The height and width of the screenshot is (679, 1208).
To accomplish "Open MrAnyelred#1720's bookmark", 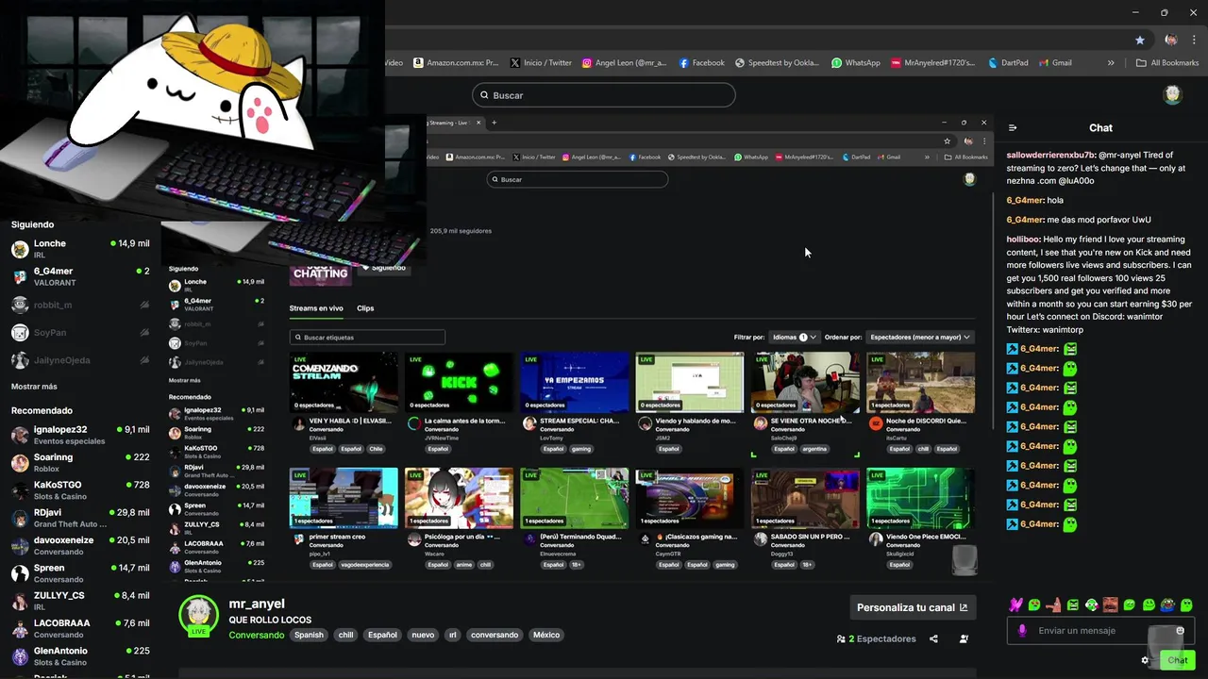I will click(x=932, y=63).
